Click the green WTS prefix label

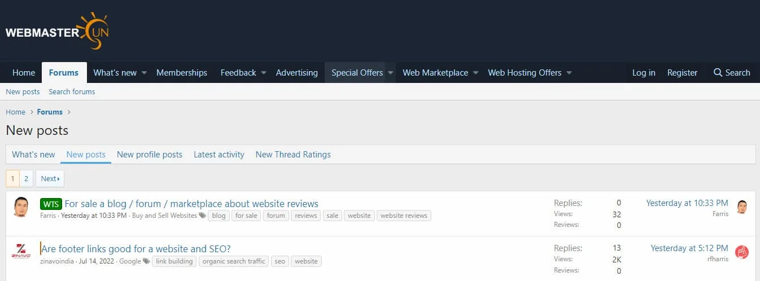(51, 204)
